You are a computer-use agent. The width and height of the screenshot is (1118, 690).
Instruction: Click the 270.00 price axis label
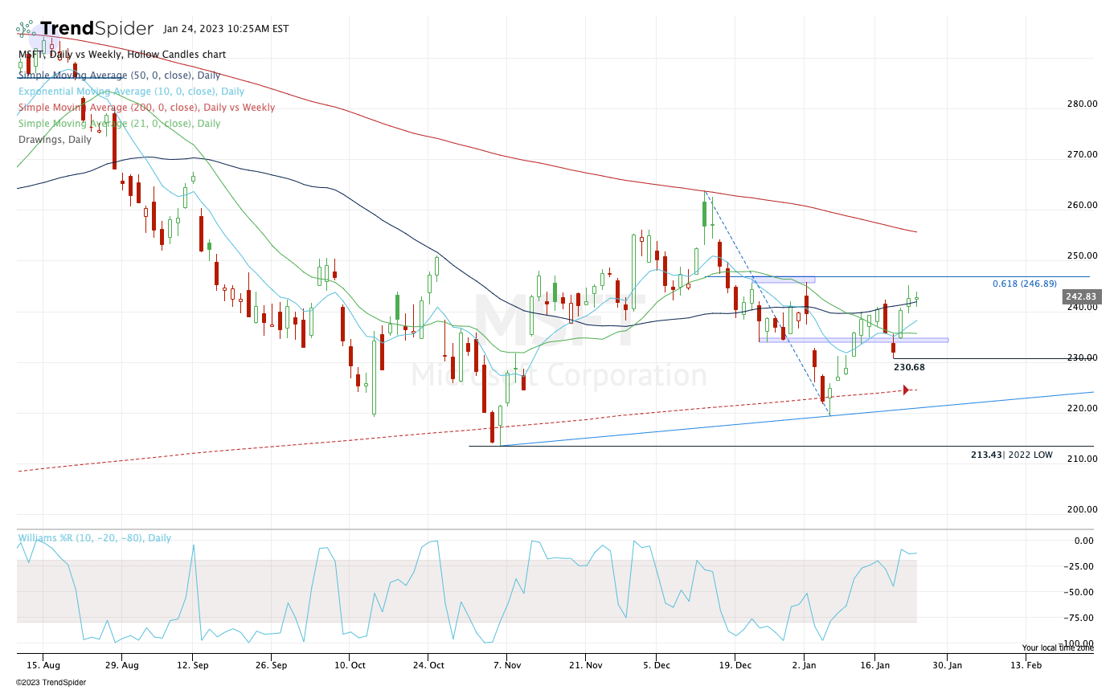click(x=1082, y=154)
